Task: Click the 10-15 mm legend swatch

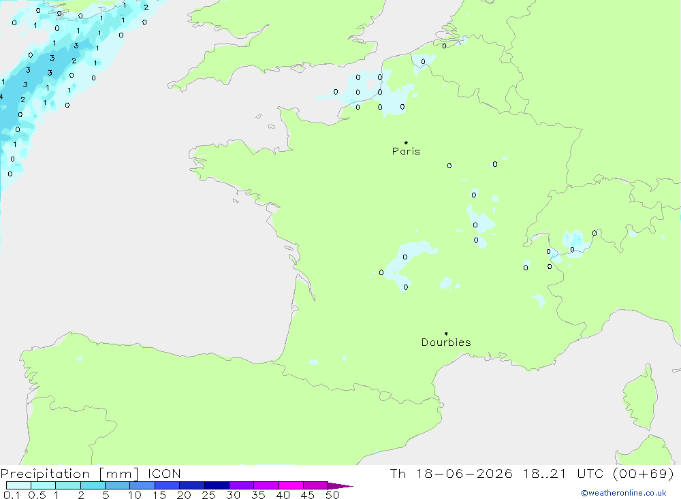Action: (142, 485)
